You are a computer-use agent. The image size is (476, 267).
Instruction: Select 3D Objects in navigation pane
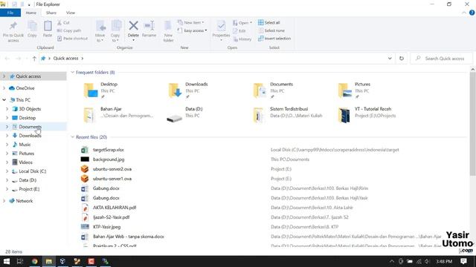[30, 109]
